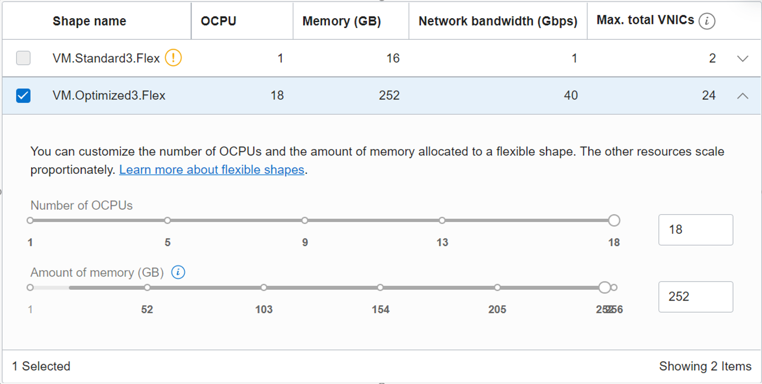This screenshot has height=384, width=762.
Task: Set OCPU slider to the 5 mark
Action: coord(168,220)
